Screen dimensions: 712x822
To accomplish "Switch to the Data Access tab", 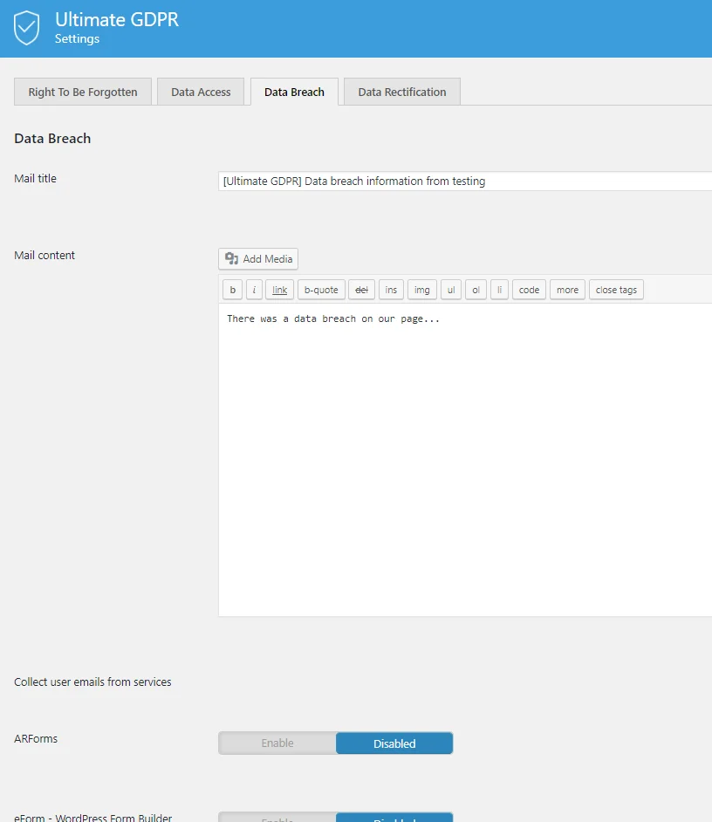I will 201,91.
